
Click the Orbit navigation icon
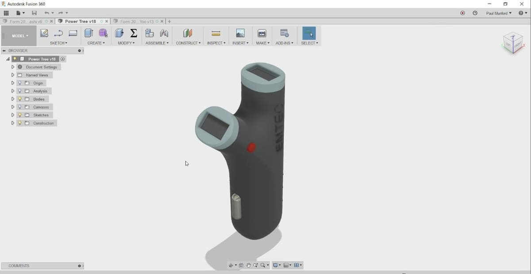coord(231,265)
